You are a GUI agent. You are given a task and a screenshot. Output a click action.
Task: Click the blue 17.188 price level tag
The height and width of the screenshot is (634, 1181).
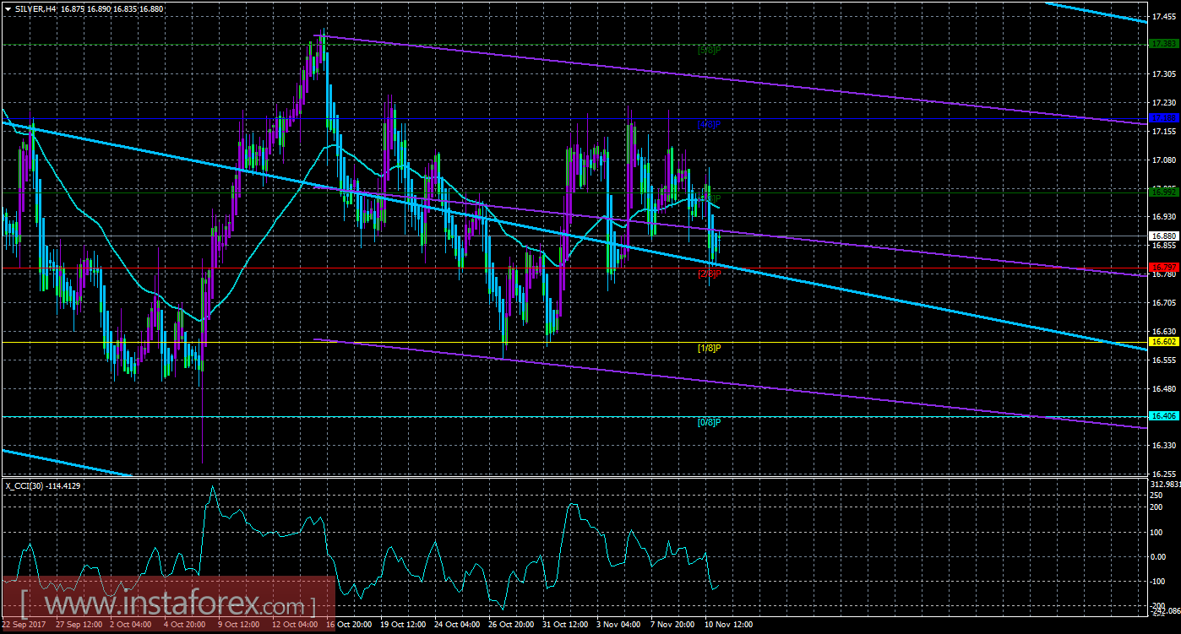(x=1163, y=118)
